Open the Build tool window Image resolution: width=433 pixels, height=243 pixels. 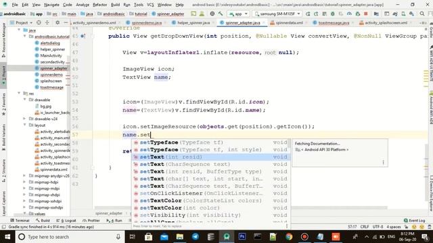pyautogui.click(x=43, y=221)
